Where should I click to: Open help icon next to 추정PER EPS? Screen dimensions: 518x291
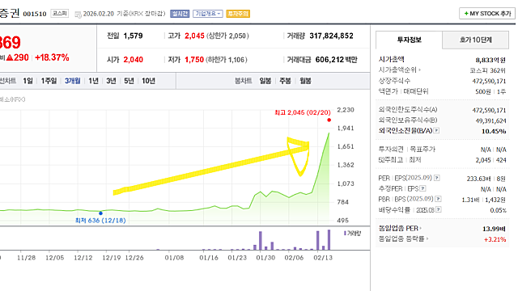422,188
